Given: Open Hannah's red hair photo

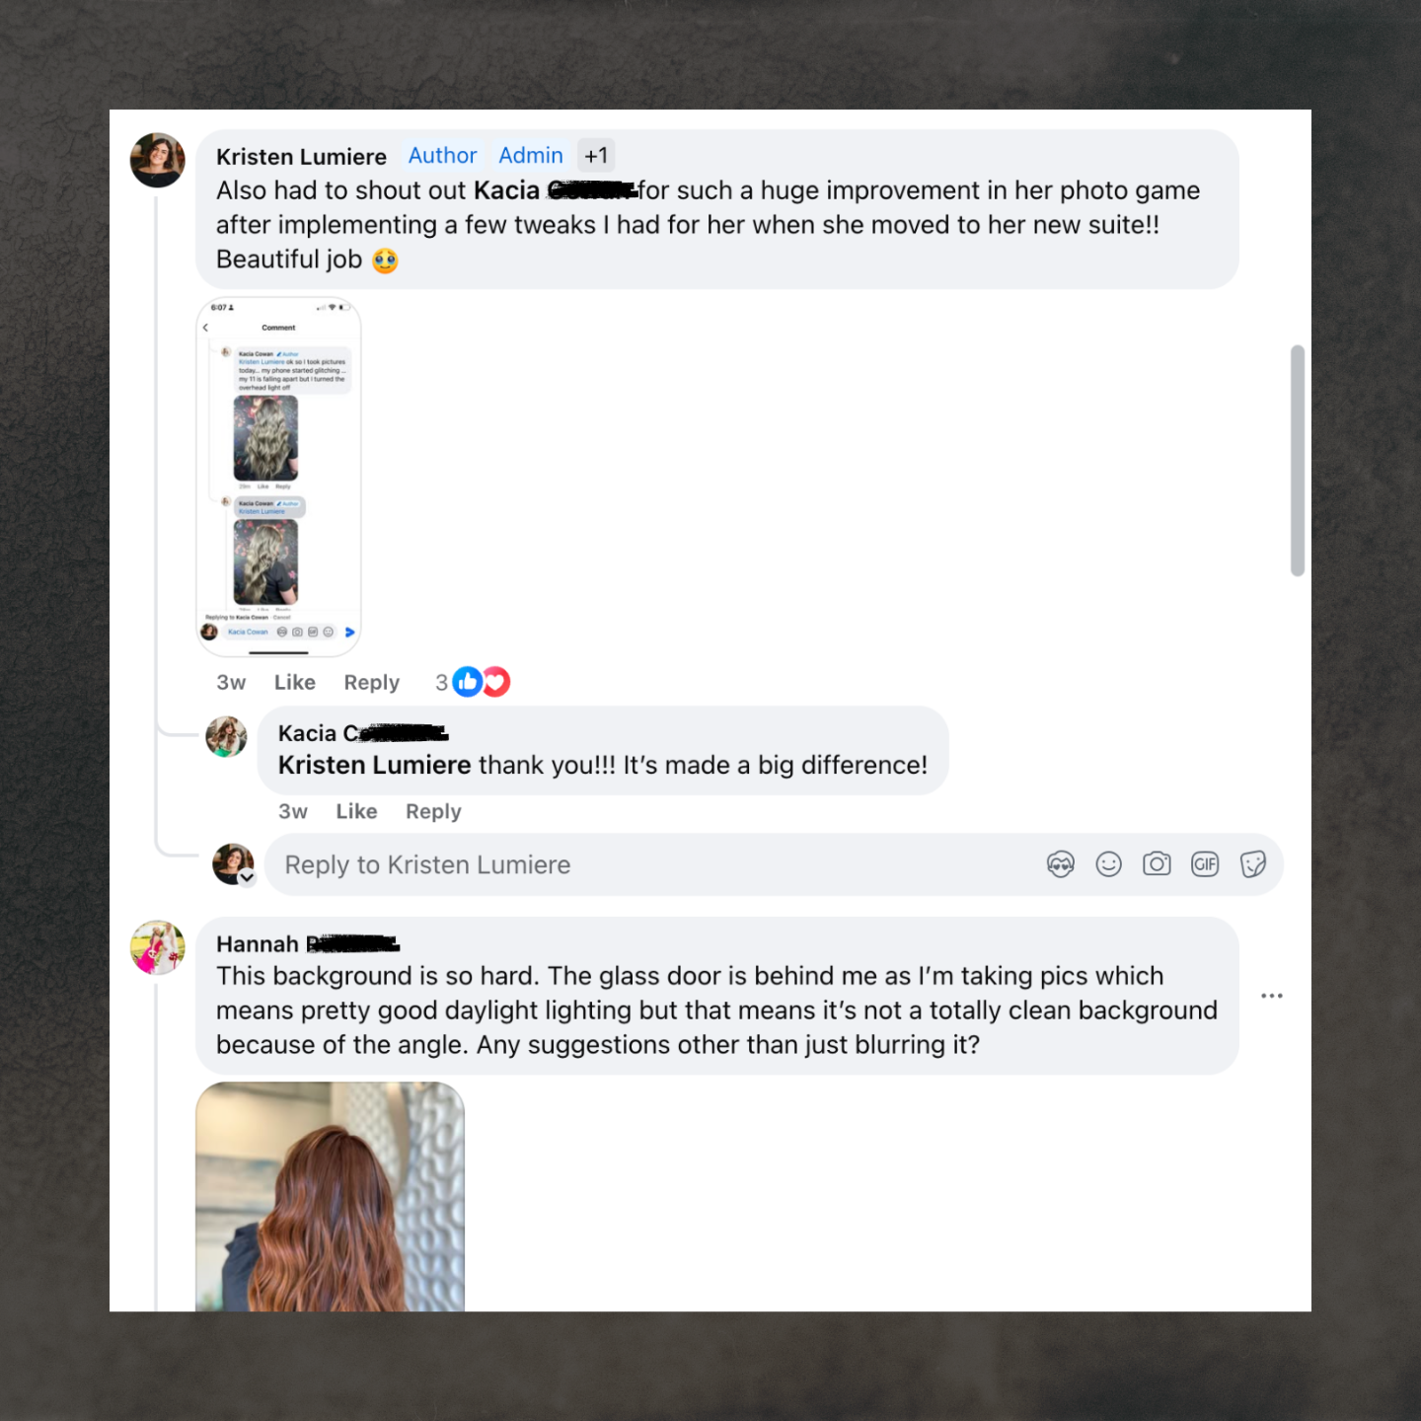Looking at the screenshot, I should point(330,1196).
